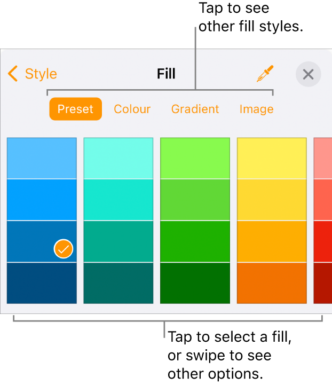332x385 pixels.
Task: Go back to the Style menu
Action: pyautogui.click(x=33, y=74)
